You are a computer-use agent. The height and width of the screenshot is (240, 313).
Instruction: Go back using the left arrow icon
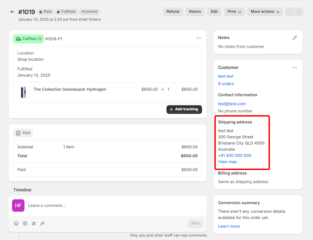coord(13,12)
